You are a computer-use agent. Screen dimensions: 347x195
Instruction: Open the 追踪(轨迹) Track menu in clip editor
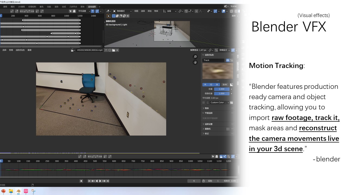[x=20, y=50]
